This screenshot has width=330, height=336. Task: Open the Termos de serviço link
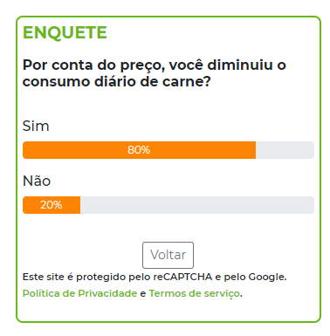click(x=195, y=293)
